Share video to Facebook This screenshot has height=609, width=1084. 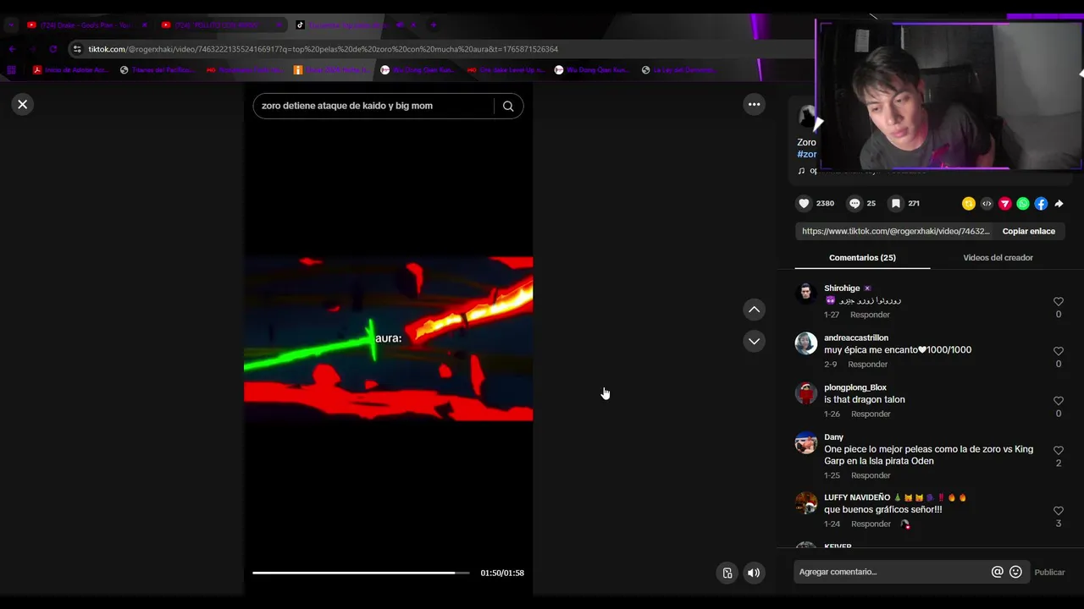(1041, 204)
